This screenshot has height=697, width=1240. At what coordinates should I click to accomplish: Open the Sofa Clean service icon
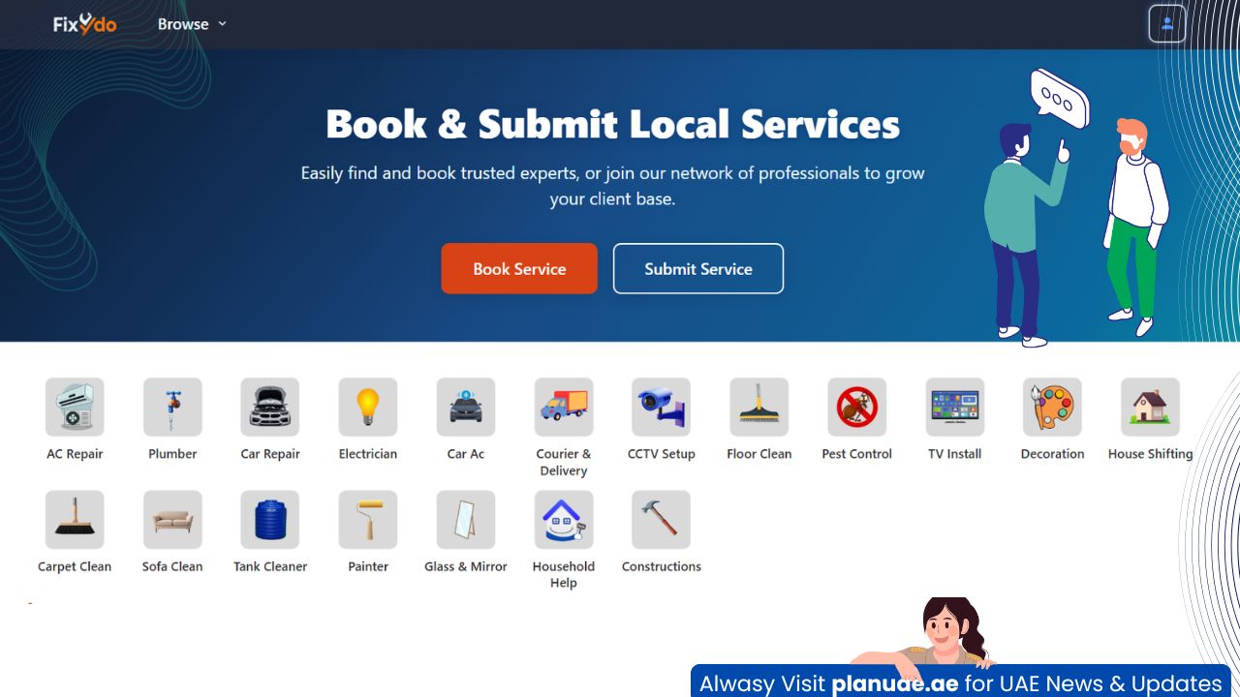click(x=172, y=520)
